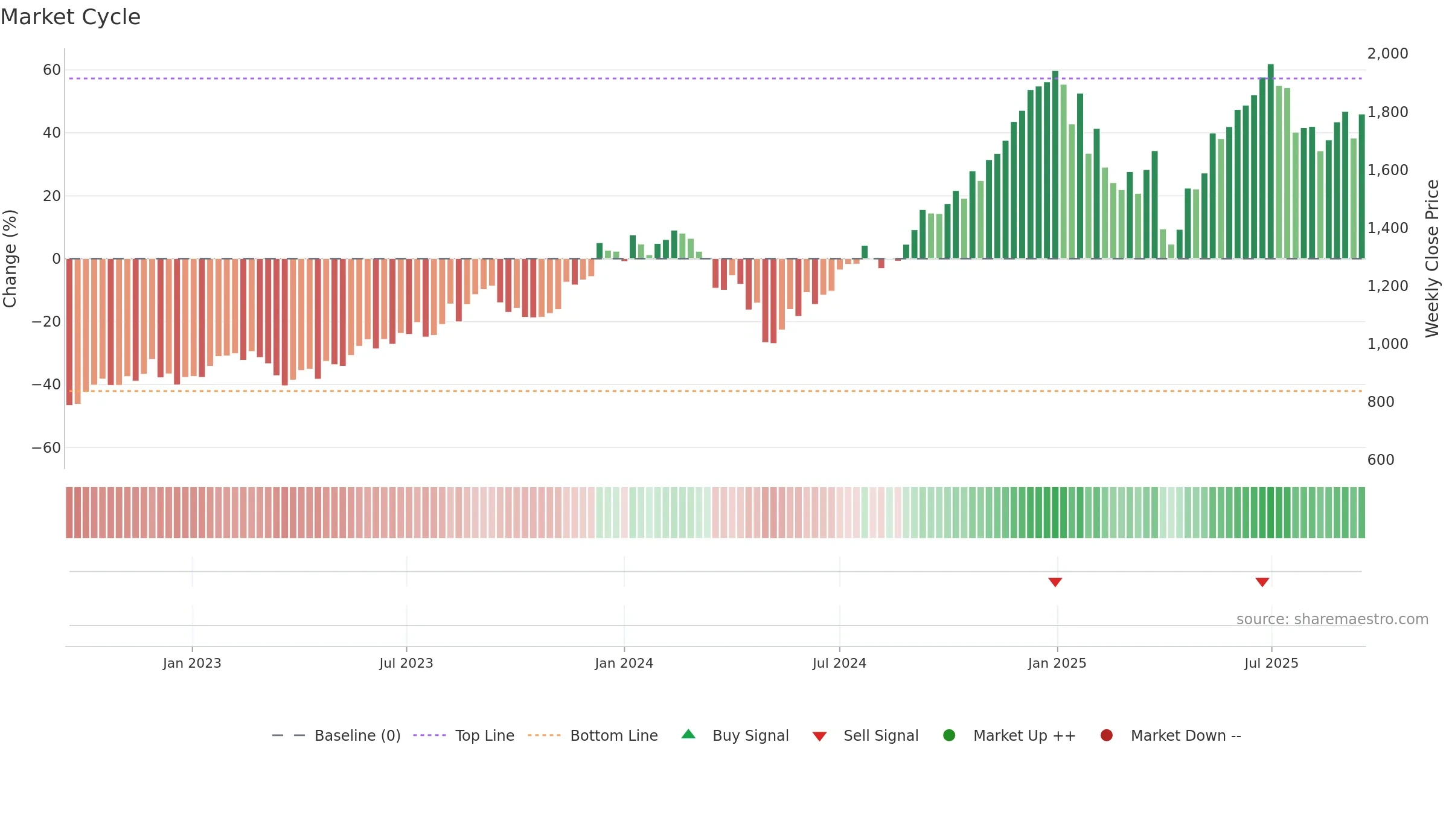
Task: Toggle the Market Up ++ legend entry
Action: [x=1009, y=735]
